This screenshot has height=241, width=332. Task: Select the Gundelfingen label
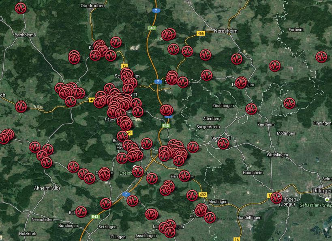tap(249, 217)
